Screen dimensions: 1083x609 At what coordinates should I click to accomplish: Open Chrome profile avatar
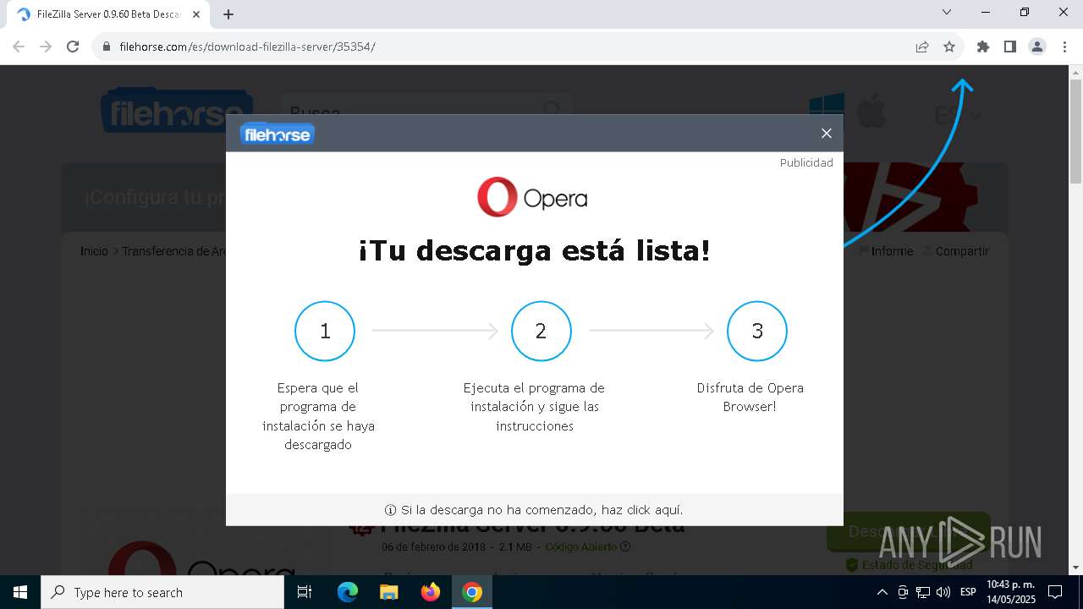[x=1037, y=47]
